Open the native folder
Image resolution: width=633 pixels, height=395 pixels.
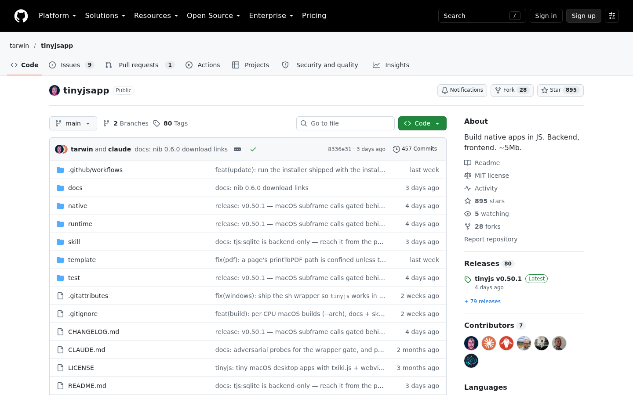[x=78, y=206]
